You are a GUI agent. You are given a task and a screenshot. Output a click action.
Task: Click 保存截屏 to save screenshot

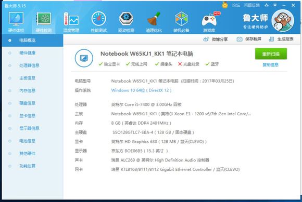249,39
